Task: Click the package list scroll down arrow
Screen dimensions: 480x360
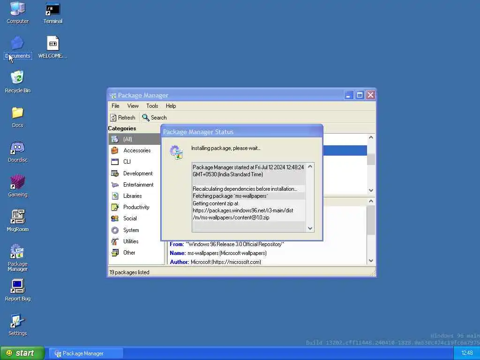Action: point(371,190)
